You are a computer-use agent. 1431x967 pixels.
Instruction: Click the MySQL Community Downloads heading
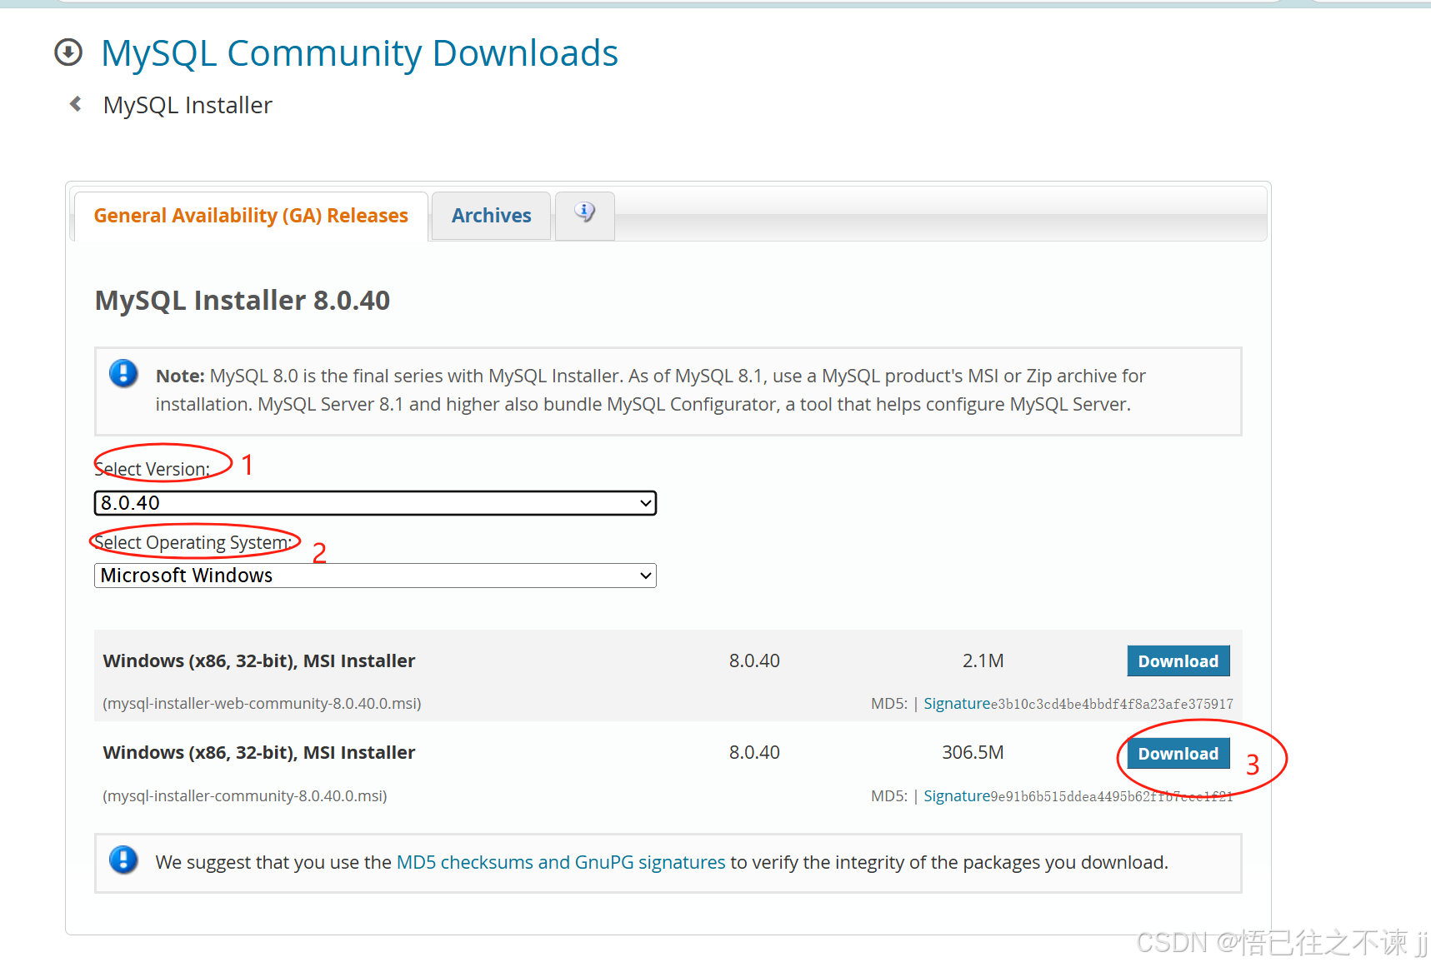coord(359,52)
